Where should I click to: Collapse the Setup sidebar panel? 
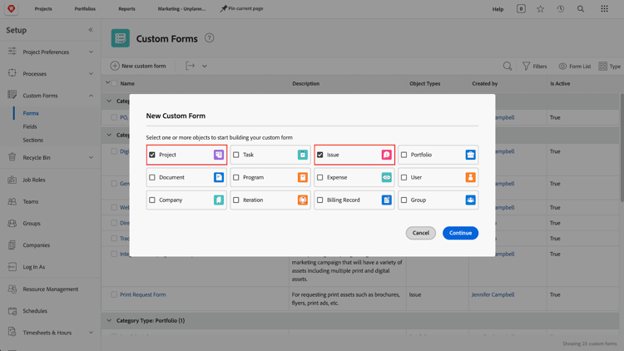pos(91,30)
